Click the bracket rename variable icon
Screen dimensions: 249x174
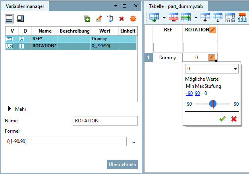(110, 19)
